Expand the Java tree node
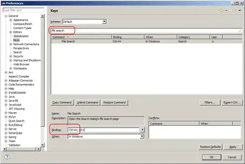Screen dimensions: 245x164 (6, 97)
